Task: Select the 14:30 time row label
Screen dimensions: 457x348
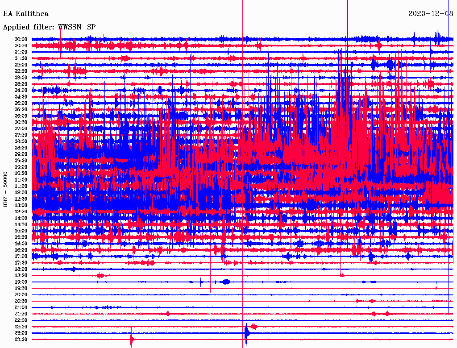Action: (x=21, y=224)
